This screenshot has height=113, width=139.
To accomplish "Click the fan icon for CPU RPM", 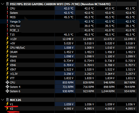I will [x=7, y=83].
